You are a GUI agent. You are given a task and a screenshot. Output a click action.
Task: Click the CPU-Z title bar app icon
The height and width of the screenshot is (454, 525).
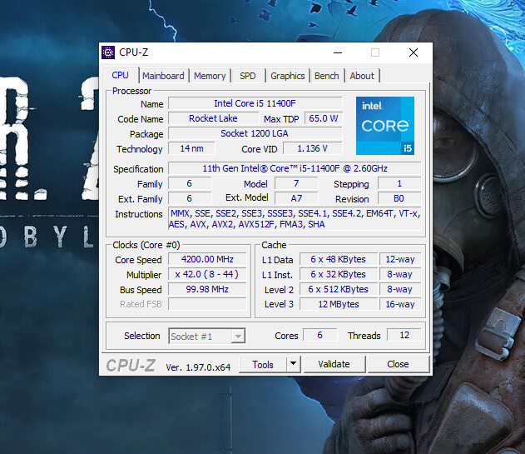pyautogui.click(x=109, y=52)
